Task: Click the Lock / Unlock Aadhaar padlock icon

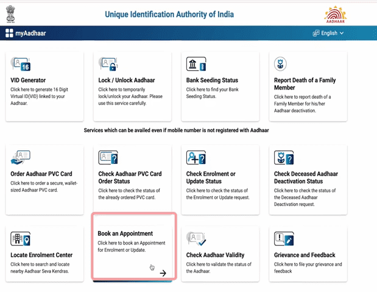Action: click(108, 64)
